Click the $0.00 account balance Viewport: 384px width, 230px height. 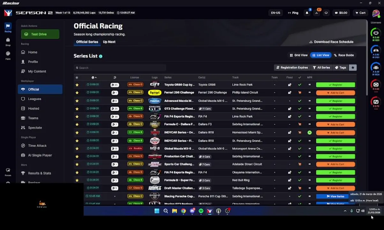[341, 13]
